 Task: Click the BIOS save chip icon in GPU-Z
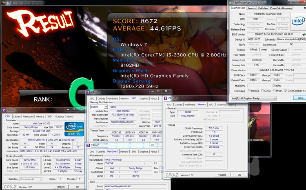tap(304, 34)
